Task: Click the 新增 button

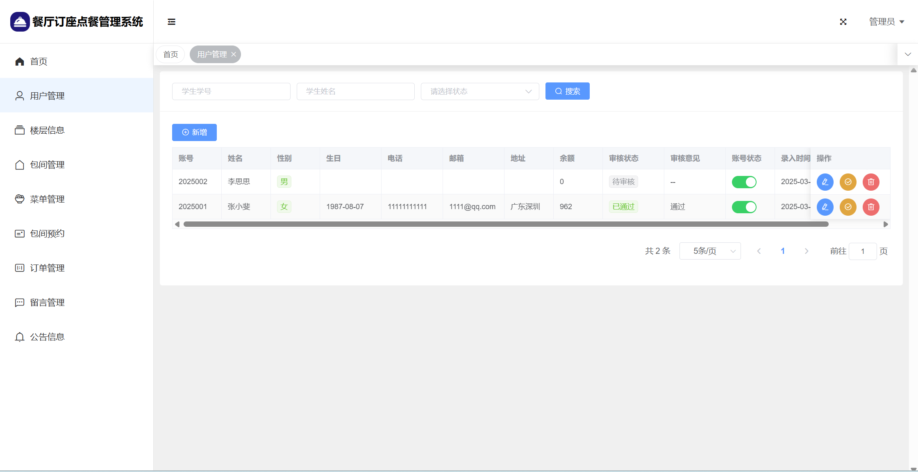Action: point(194,132)
